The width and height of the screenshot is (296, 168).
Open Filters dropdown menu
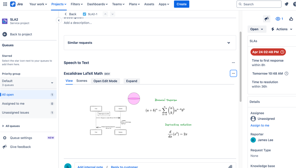(x=77, y=4)
